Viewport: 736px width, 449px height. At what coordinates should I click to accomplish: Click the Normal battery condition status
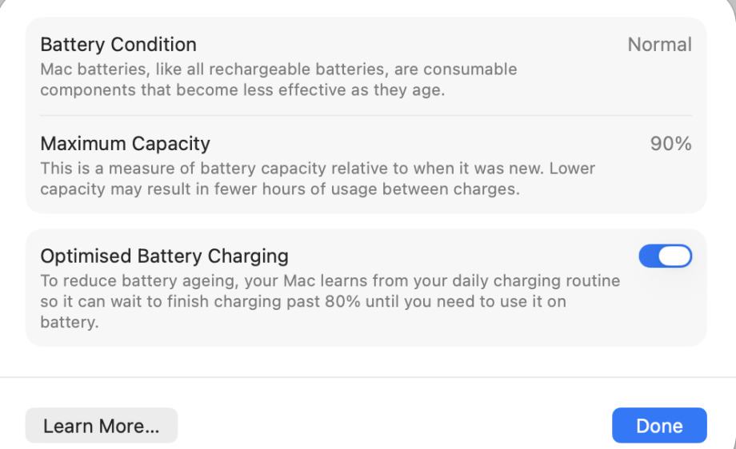coord(659,45)
